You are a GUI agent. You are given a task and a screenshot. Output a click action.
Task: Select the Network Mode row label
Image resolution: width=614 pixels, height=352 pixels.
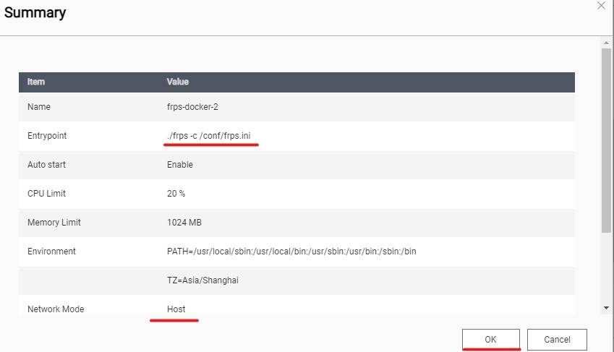56,309
